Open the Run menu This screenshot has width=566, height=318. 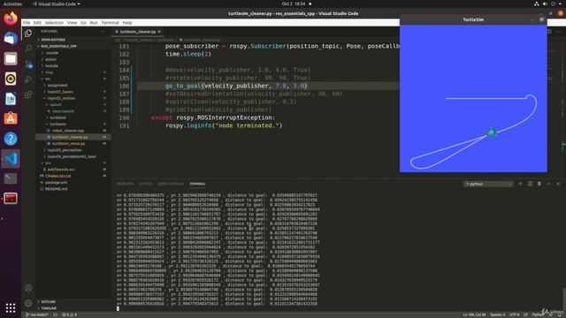click(x=94, y=22)
